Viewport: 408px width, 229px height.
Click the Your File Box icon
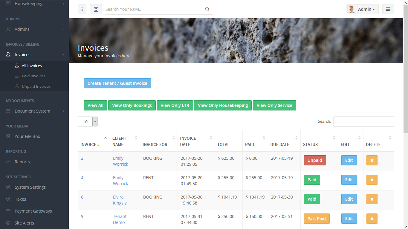coord(8,136)
